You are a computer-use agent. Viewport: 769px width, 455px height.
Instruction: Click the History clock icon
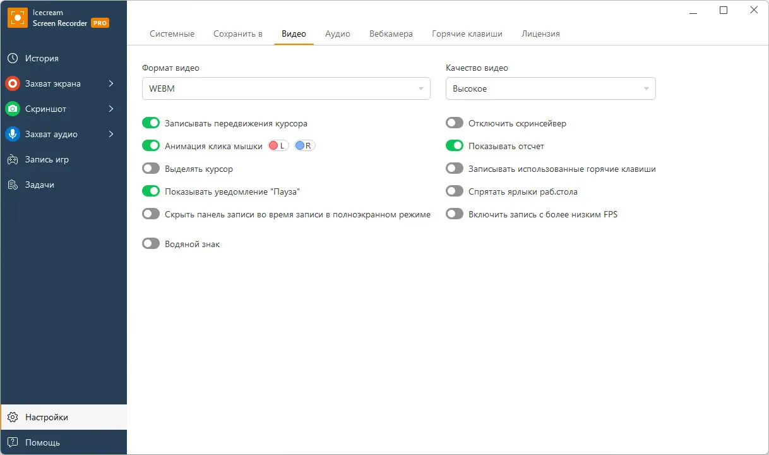[13, 58]
